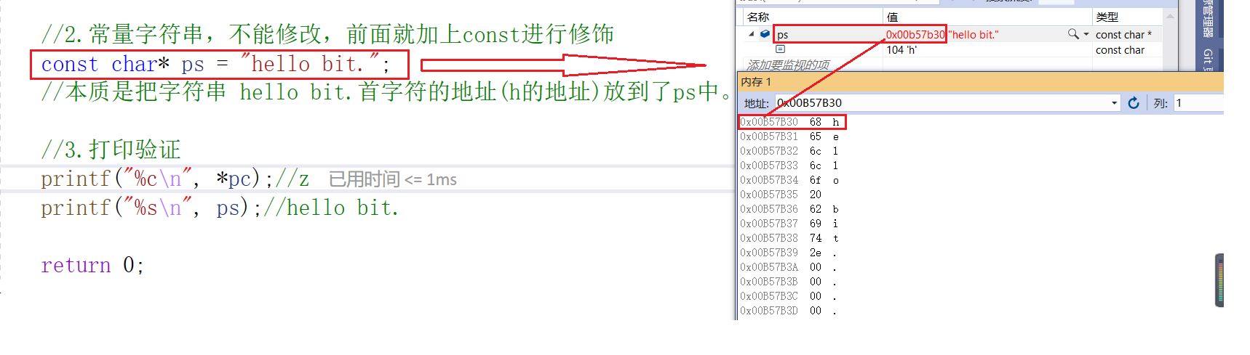Open the visualizer dropdown arrow beside magnifier
The width and height of the screenshot is (1250, 355).
pyautogui.click(x=1086, y=34)
